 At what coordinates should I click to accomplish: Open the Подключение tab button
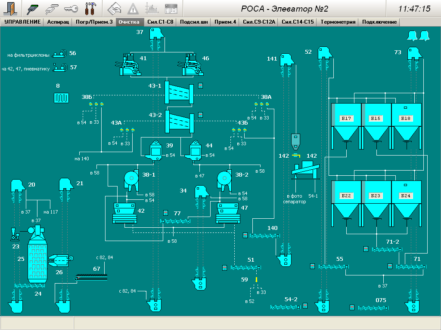click(379, 22)
